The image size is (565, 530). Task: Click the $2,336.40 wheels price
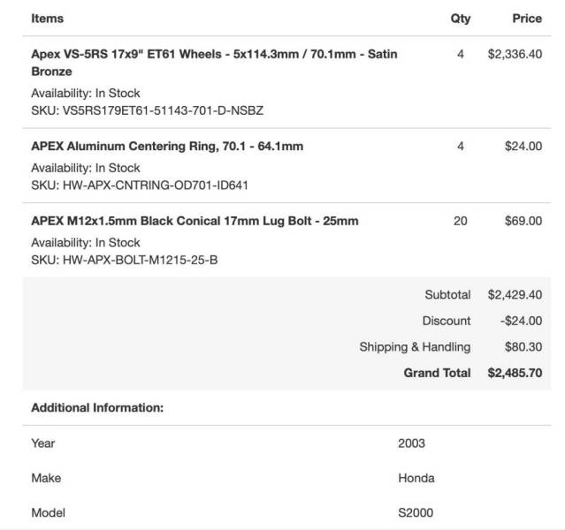pyautogui.click(x=515, y=54)
